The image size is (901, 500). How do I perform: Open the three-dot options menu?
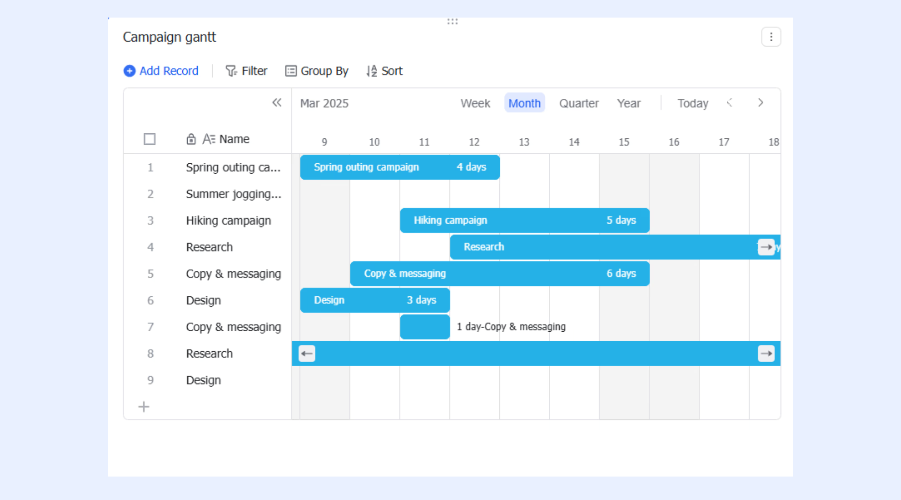click(771, 37)
